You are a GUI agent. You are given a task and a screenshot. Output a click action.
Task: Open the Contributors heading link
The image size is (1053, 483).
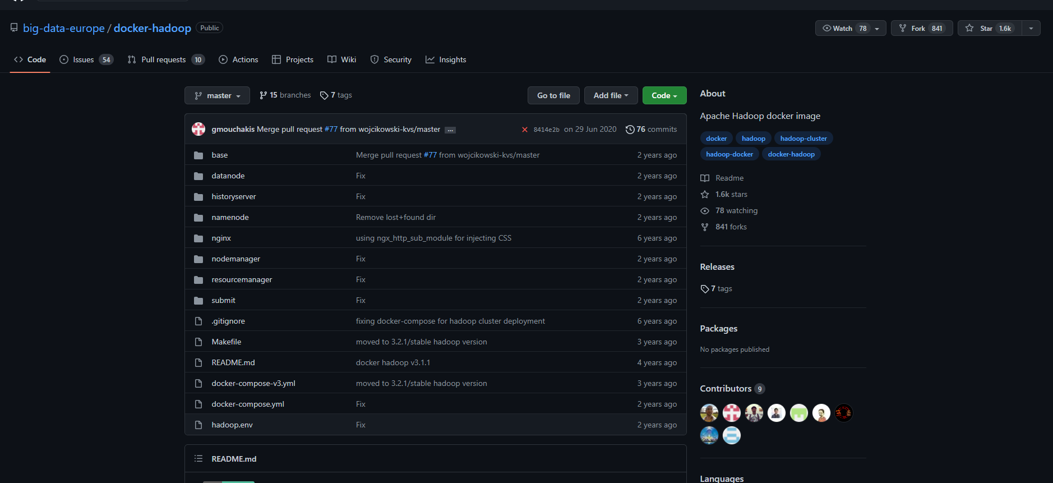pyautogui.click(x=732, y=389)
